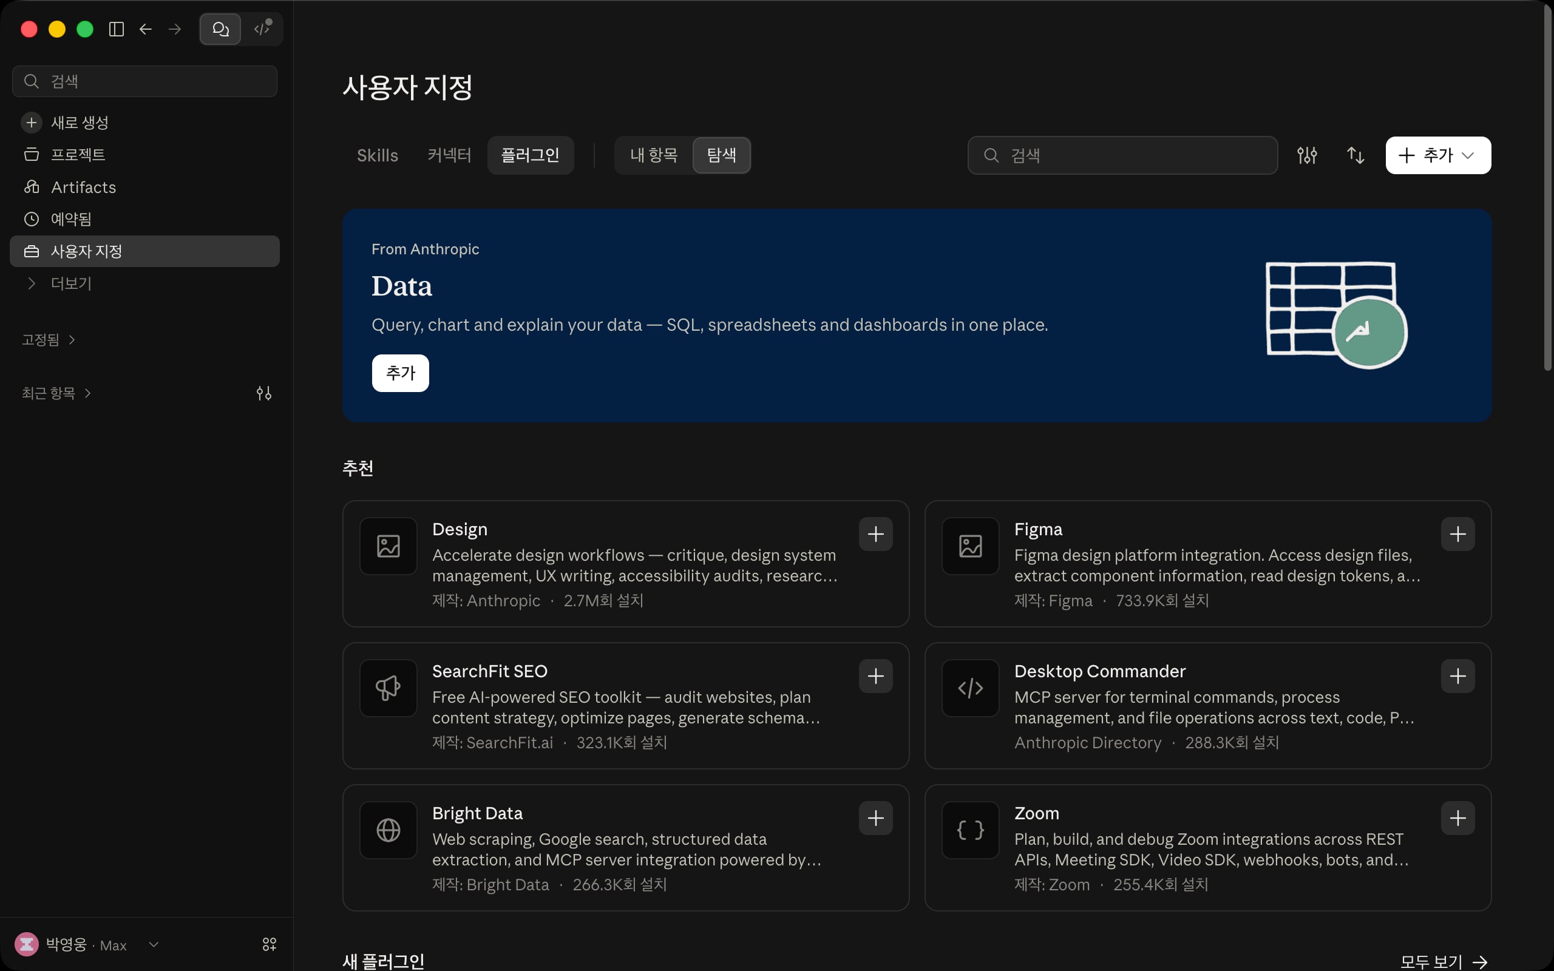Expand the 고정됨 section

click(49, 340)
